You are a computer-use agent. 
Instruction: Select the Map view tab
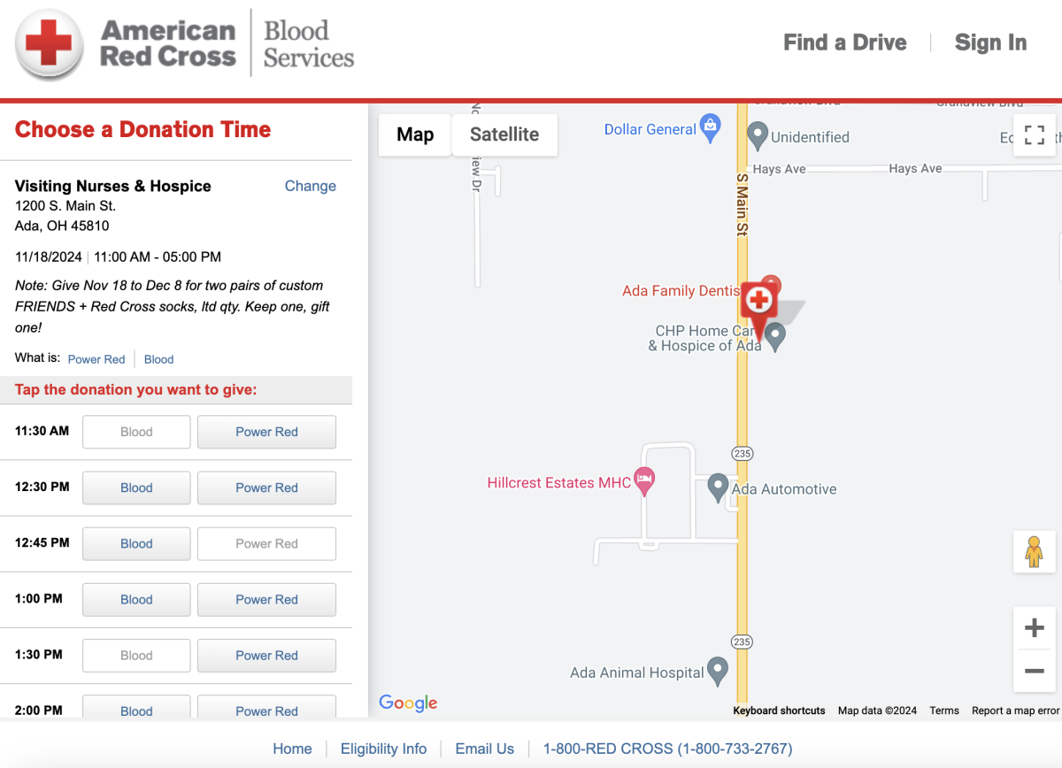point(415,134)
